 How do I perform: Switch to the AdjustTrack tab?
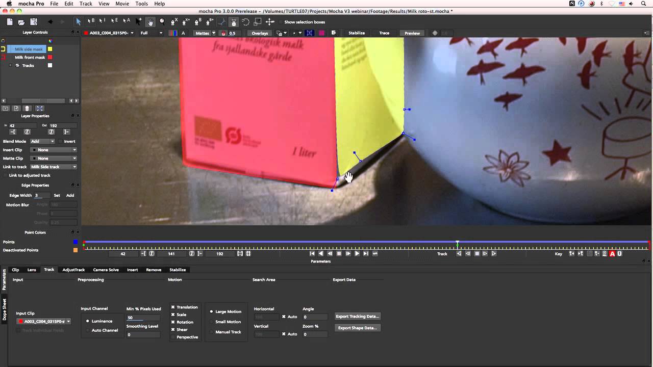(73, 270)
